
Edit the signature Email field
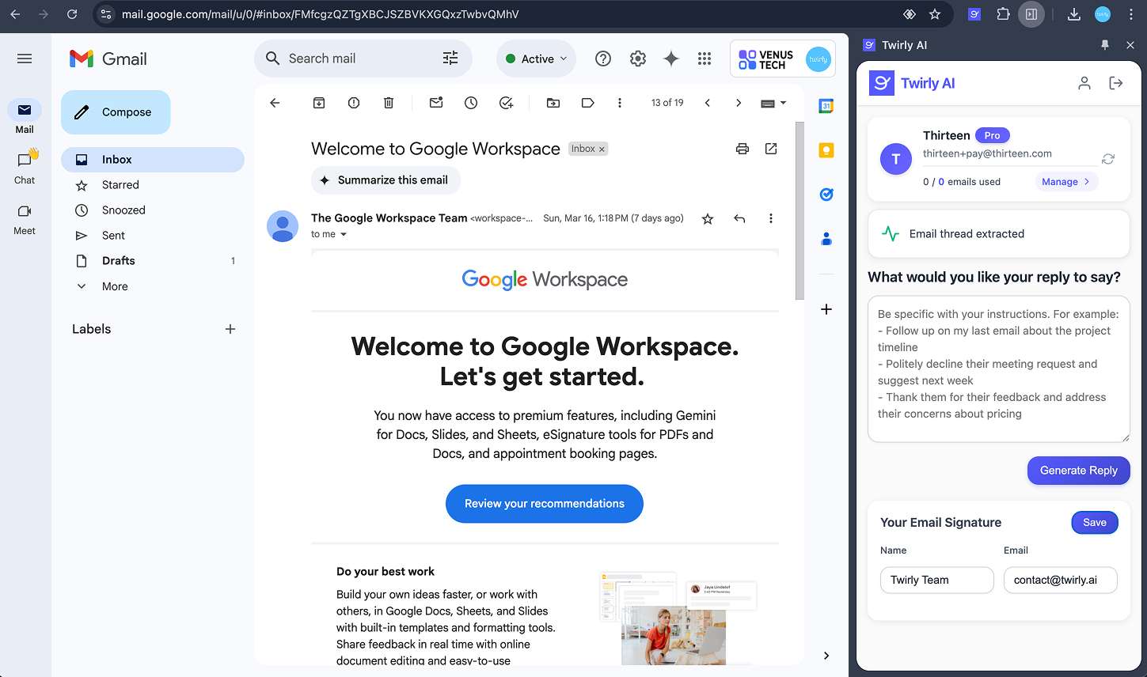pyautogui.click(x=1061, y=580)
